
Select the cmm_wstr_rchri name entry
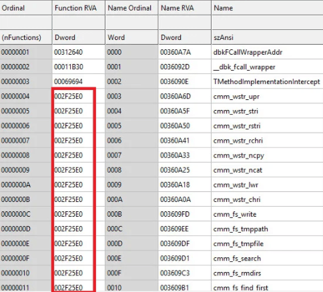(x=268, y=141)
